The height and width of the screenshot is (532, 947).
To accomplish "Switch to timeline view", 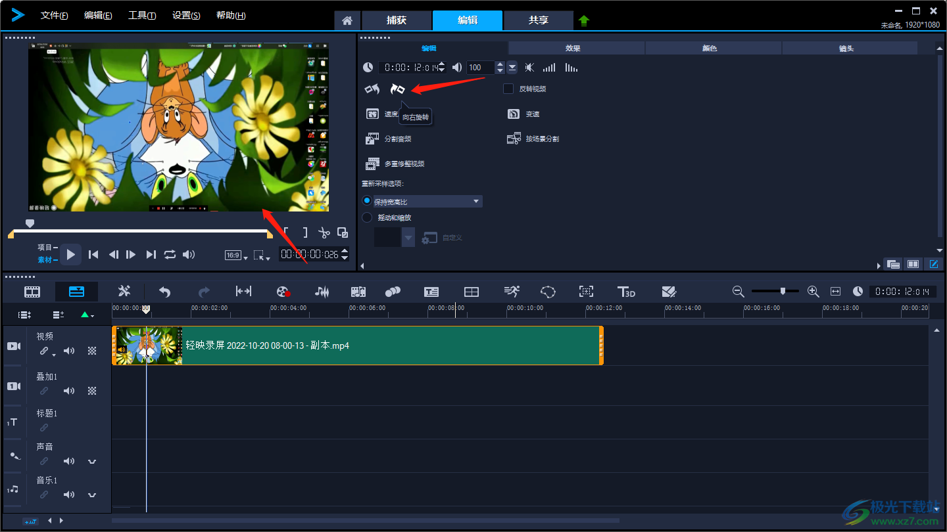I will (x=76, y=292).
